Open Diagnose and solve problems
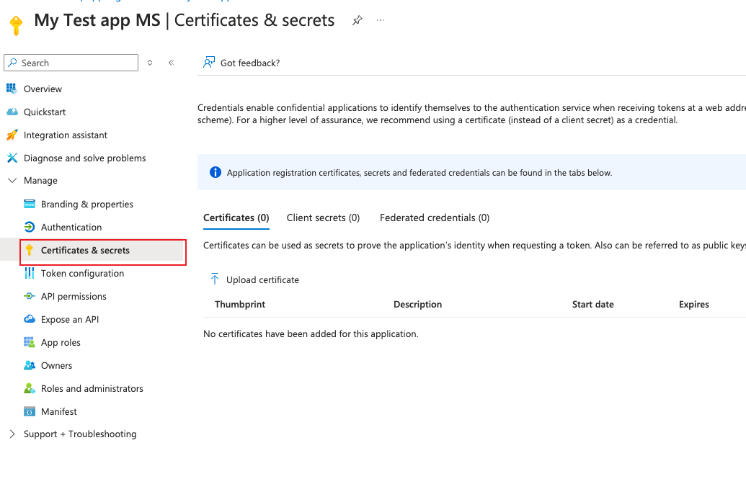 84,158
